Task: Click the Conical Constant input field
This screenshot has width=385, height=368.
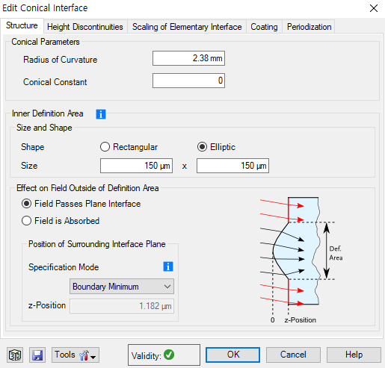Action: click(188, 81)
